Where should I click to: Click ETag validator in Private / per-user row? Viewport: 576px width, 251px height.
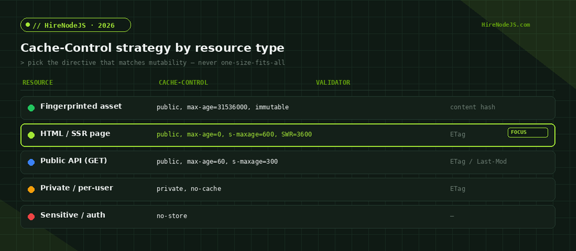[x=458, y=188]
